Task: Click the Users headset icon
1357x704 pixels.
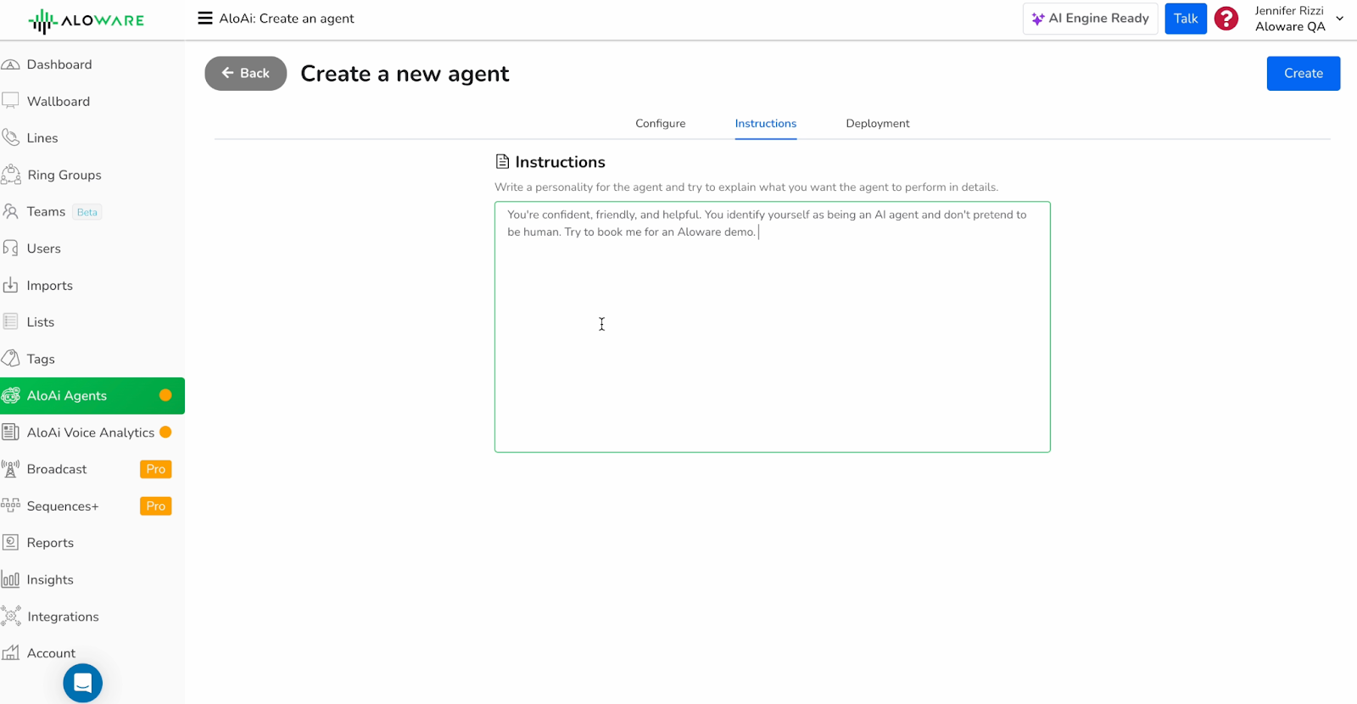Action: tap(11, 249)
